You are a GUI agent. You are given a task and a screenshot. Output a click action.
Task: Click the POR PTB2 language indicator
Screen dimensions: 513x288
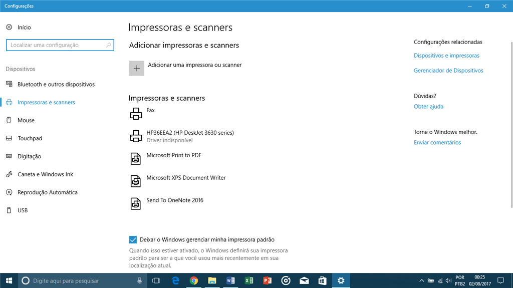click(x=460, y=280)
